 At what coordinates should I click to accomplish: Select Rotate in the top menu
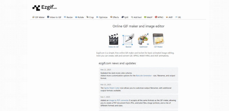[x=81, y=17]
